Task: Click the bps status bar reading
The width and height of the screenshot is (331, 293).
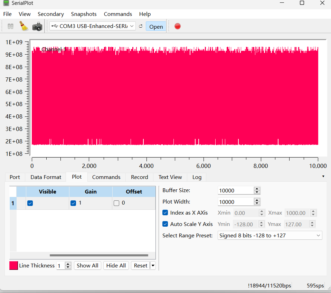Action: [269, 286]
